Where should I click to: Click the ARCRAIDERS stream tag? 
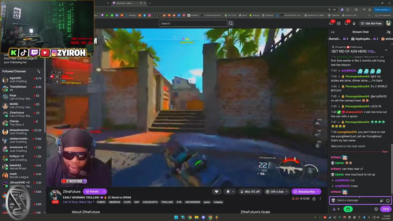click(193, 202)
